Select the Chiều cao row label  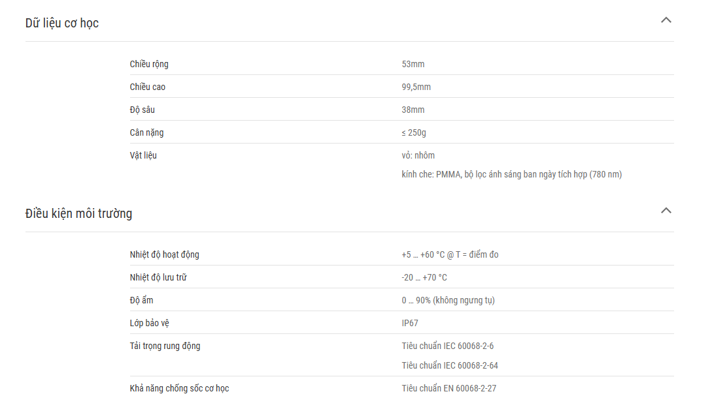(x=148, y=87)
